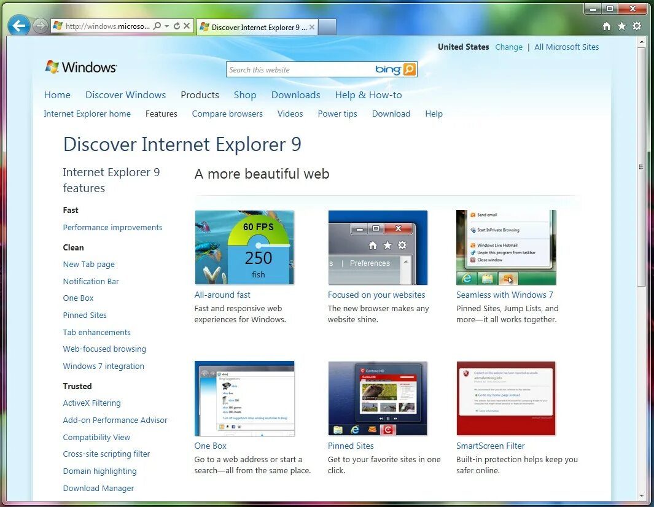This screenshot has width=654, height=507.
Task: Open Help & How-to navigation item
Action: click(x=368, y=95)
